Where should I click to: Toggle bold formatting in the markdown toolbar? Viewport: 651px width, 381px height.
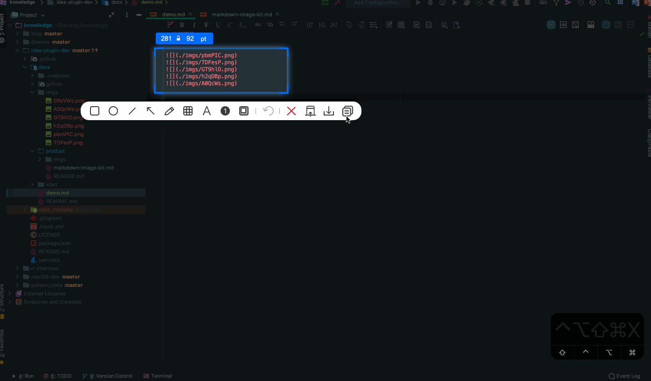[x=182, y=25]
